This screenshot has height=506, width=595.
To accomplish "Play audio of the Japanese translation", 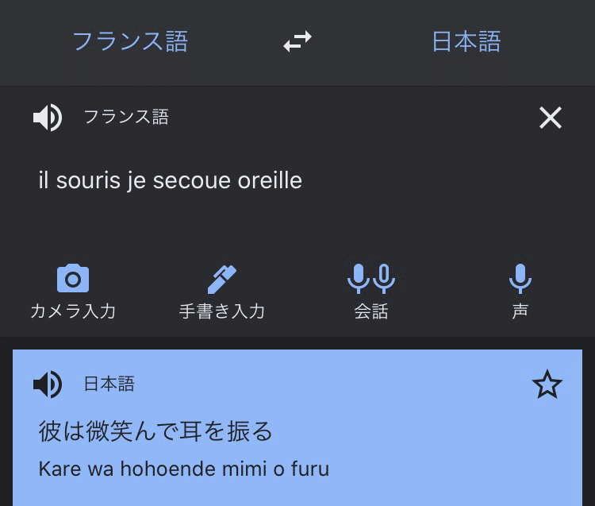I will (48, 385).
